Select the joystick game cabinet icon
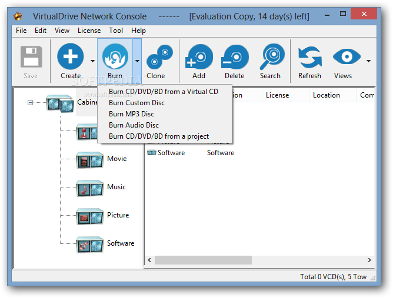393x298 pixels. click(86, 132)
